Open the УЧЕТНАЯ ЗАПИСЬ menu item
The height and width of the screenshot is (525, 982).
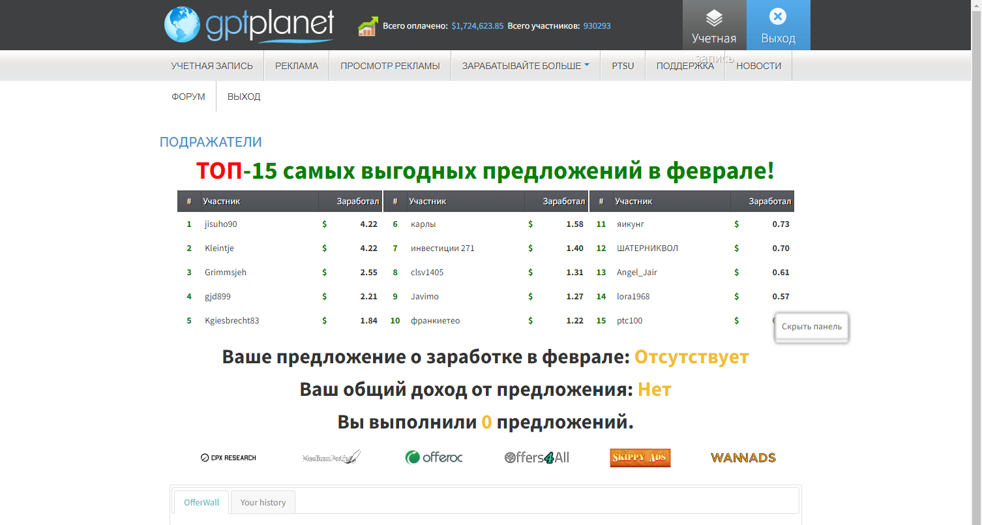click(x=212, y=66)
